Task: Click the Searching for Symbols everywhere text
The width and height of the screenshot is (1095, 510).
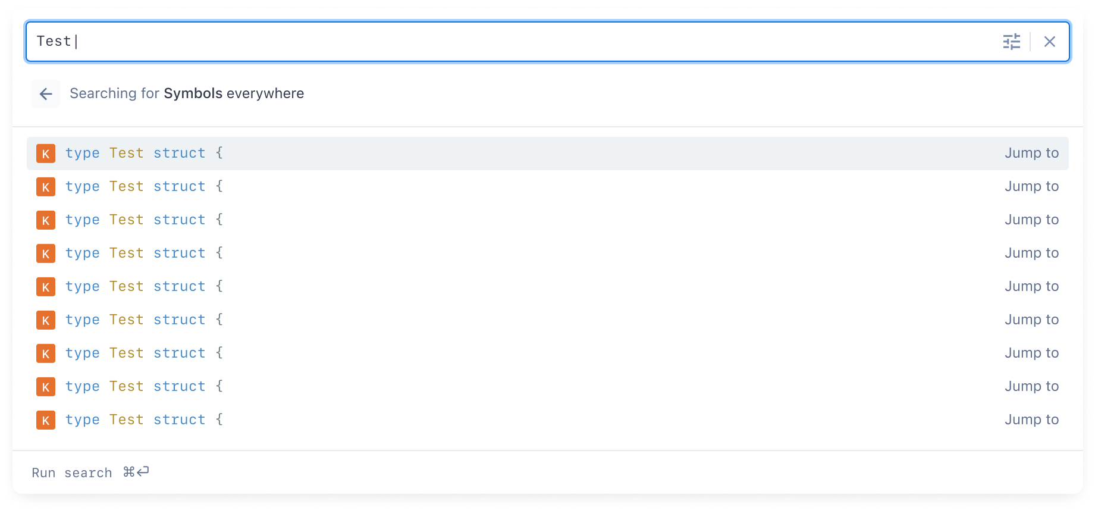Action: click(187, 93)
